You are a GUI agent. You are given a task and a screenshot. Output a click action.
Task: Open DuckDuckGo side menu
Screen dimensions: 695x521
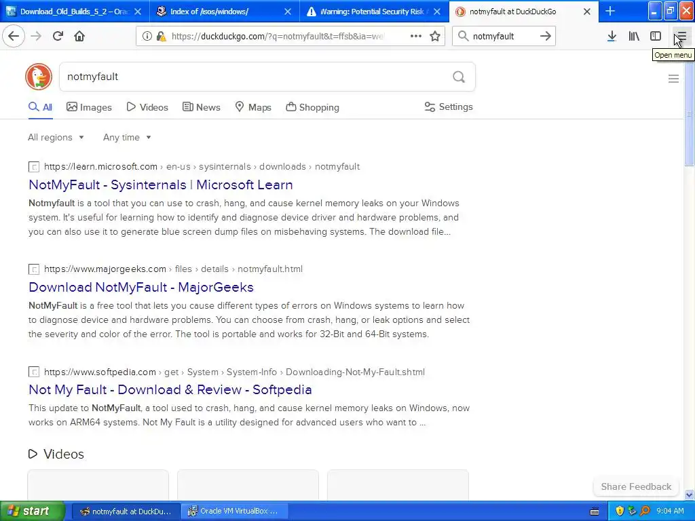tap(673, 79)
